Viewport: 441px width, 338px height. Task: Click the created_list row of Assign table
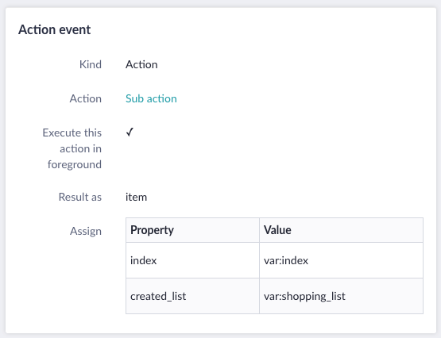click(x=274, y=296)
